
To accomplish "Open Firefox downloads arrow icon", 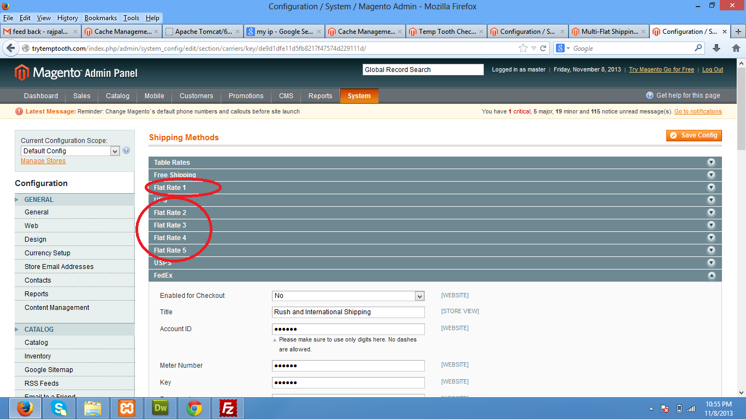I will pyautogui.click(x=717, y=48).
